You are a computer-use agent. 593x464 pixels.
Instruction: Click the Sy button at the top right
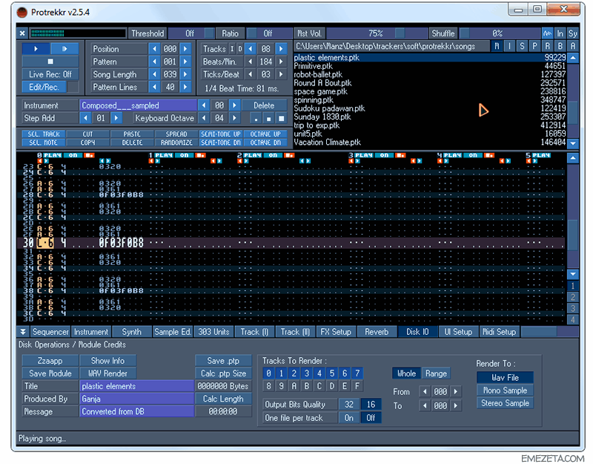pyautogui.click(x=572, y=33)
